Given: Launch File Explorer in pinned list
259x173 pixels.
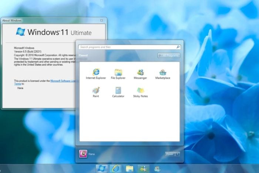Looking at the screenshot, I should click(118, 74).
